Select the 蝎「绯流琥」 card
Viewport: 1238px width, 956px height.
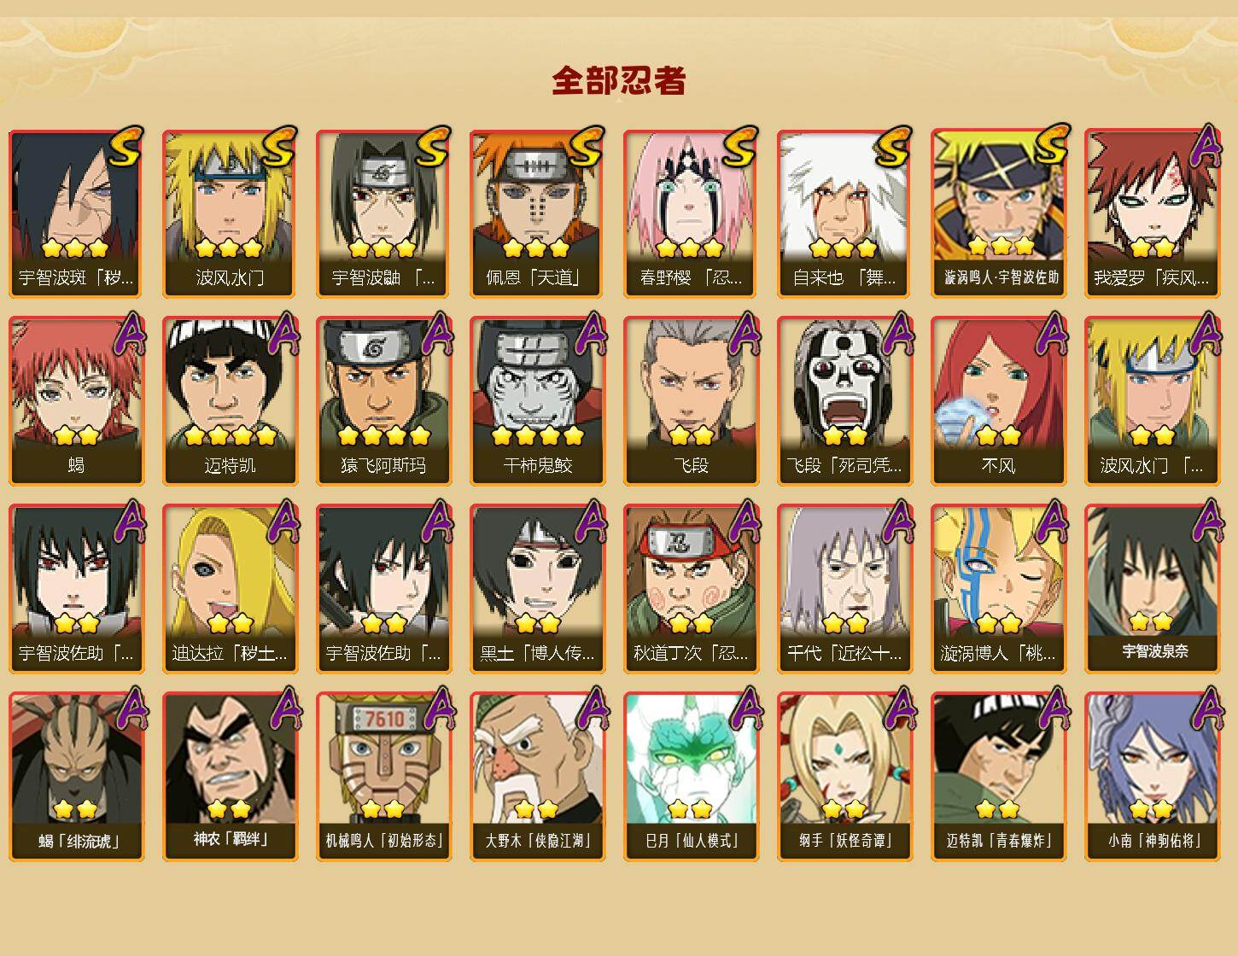[x=76, y=777]
